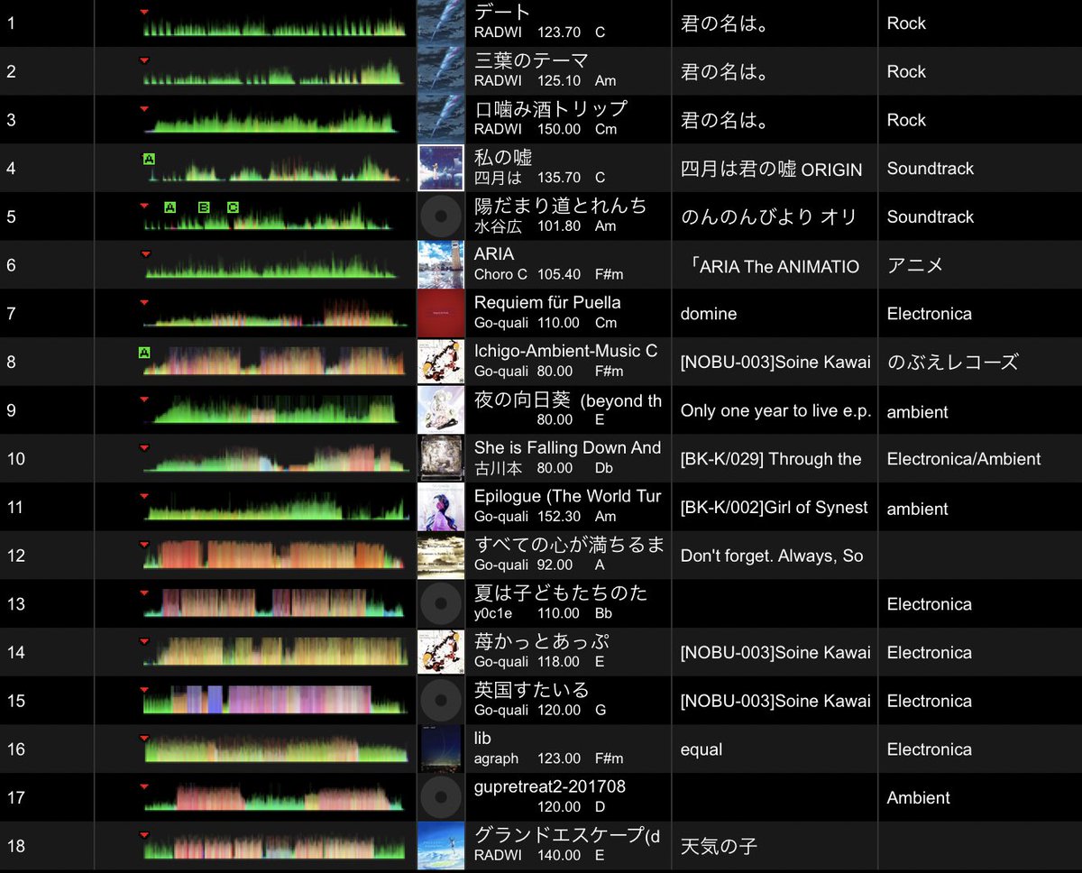Click ARIA The ANIMATION album artwork

pyautogui.click(x=440, y=264)
